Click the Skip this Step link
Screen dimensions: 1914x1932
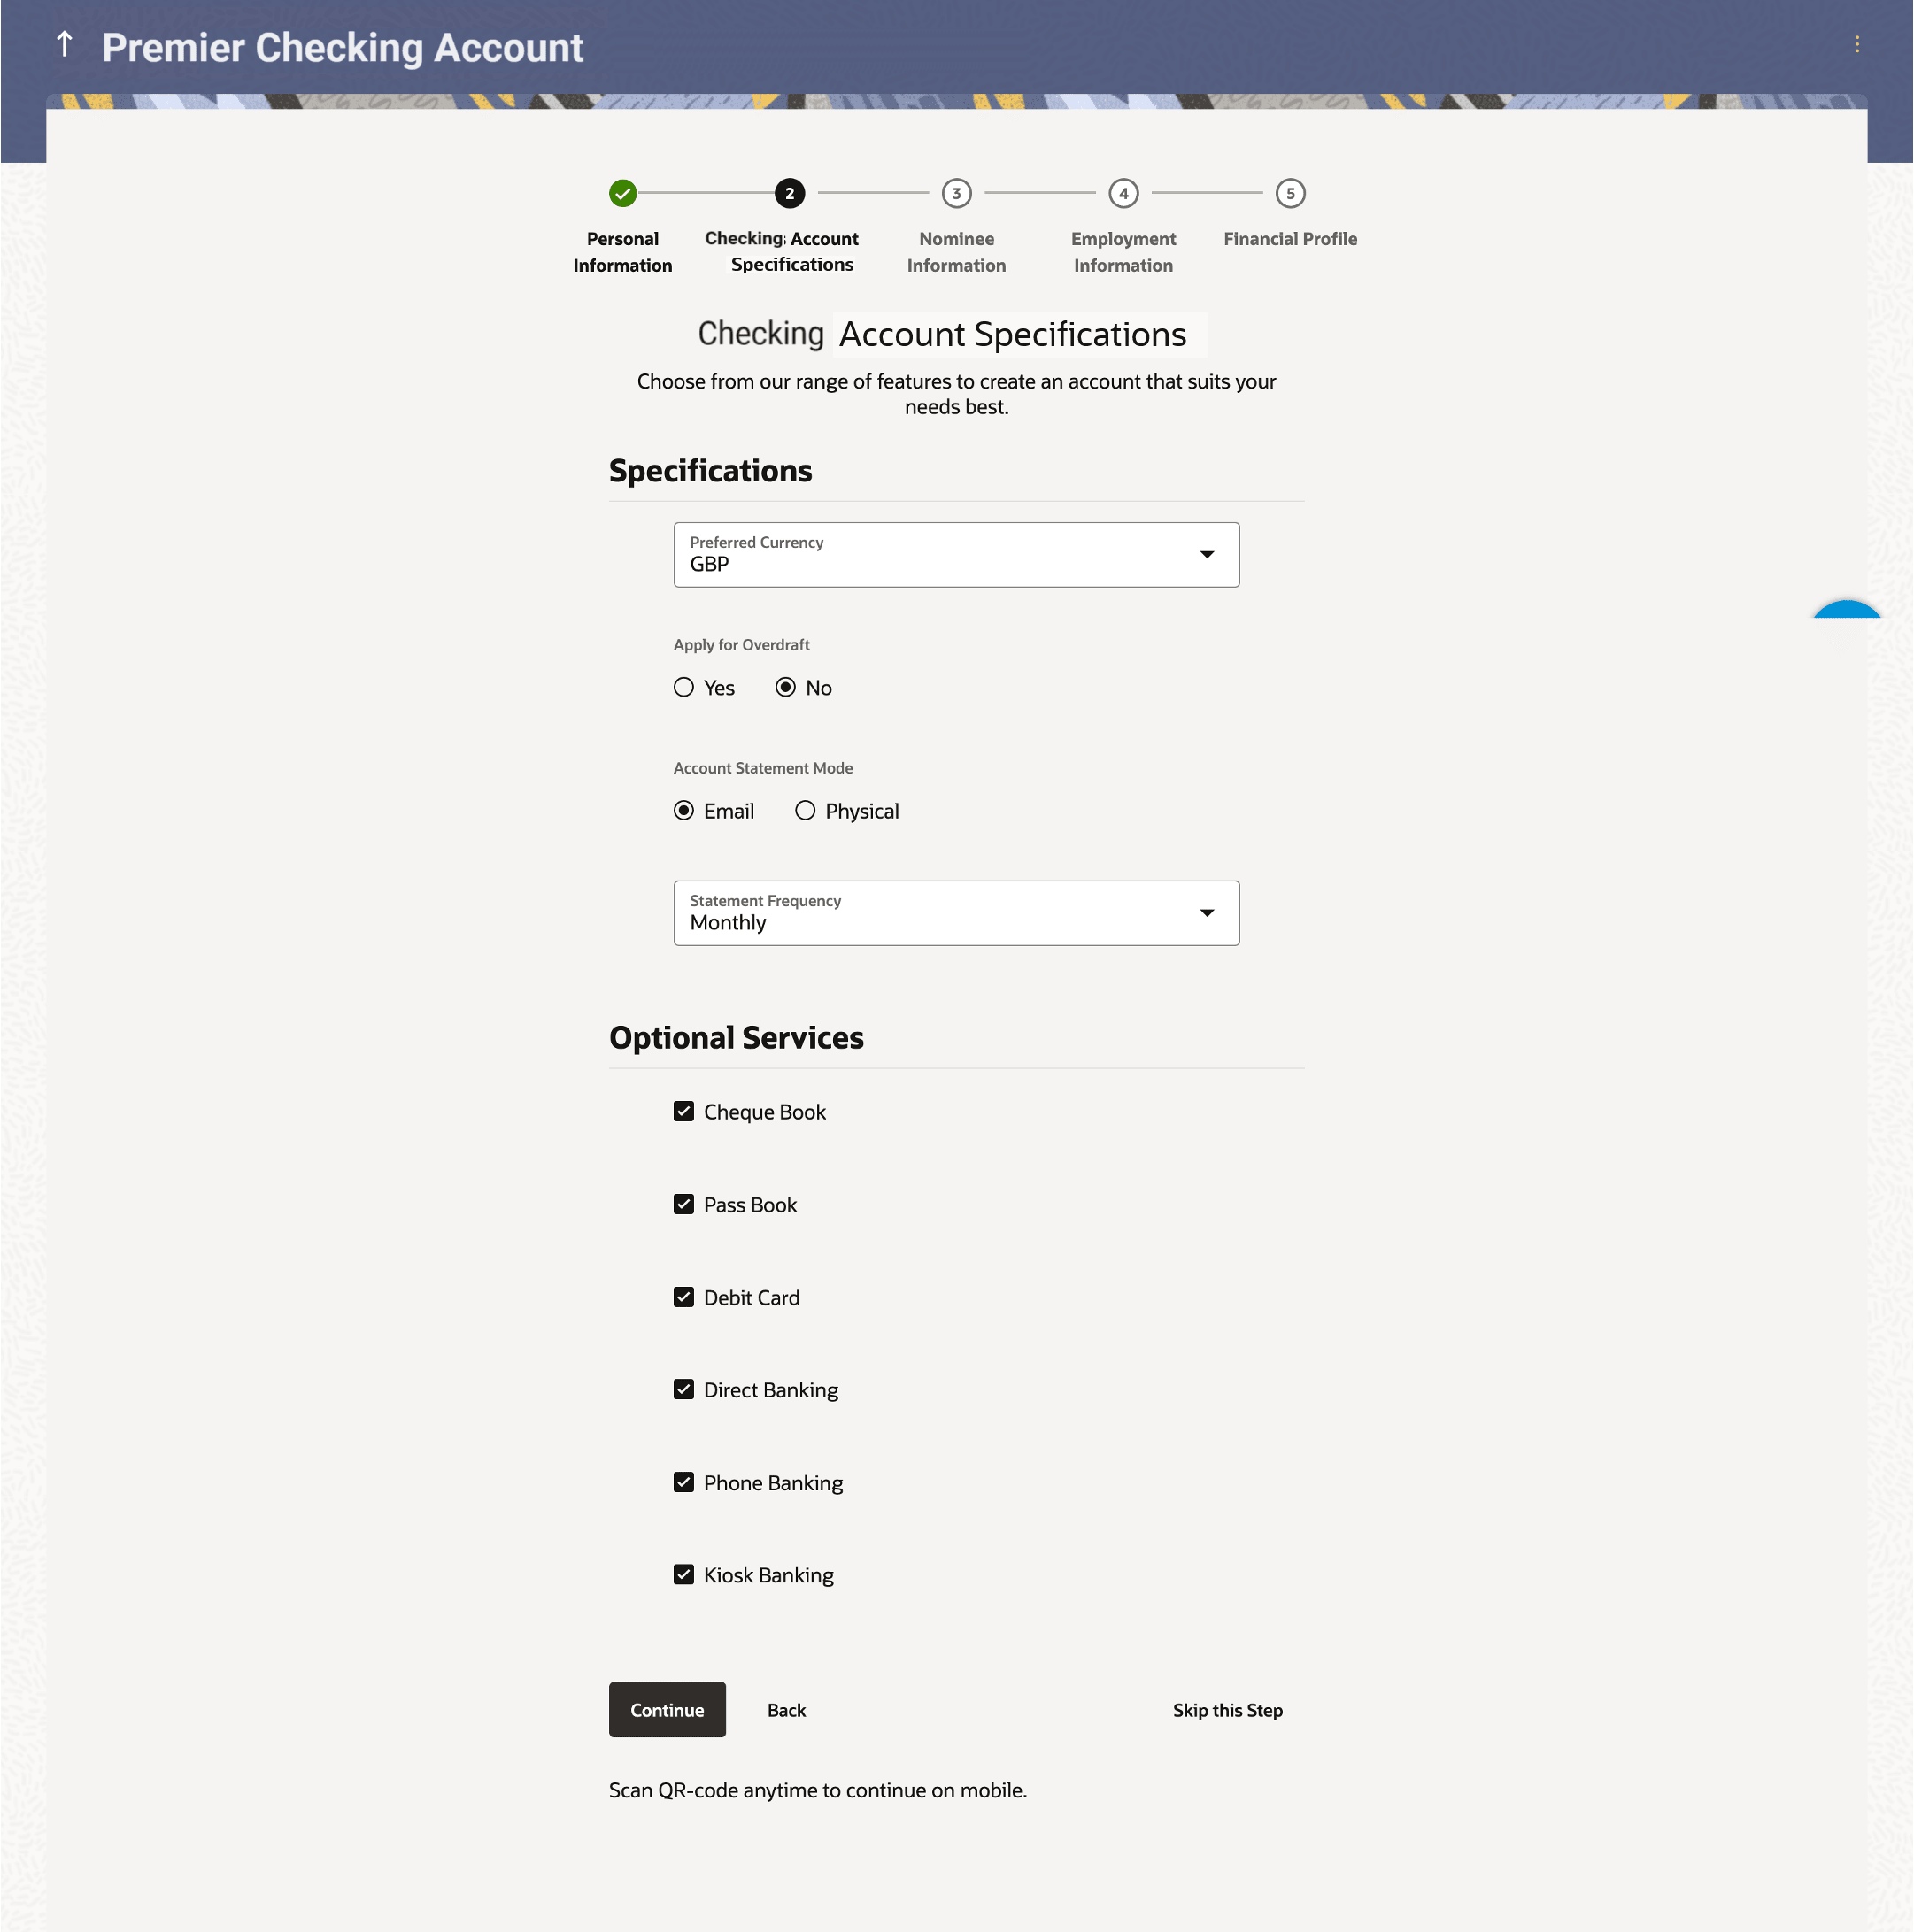tap(1227, 1710)
